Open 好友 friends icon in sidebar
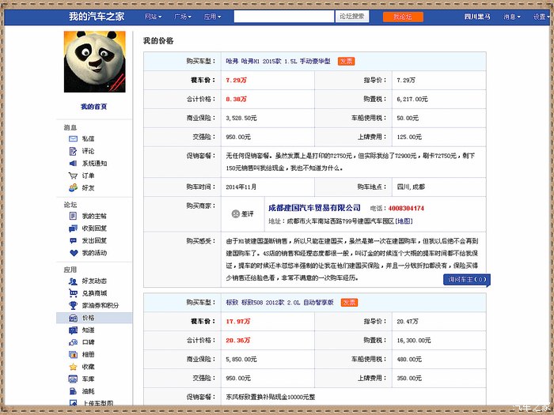The width and height of the screenshot is (554, 415). point(73,187)
